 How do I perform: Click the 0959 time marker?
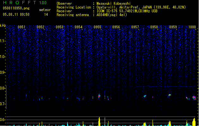173,27
